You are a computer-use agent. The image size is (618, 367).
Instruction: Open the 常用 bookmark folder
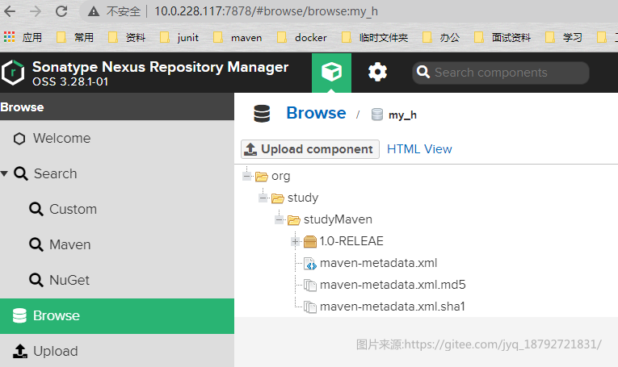click(x=75, y=37)
